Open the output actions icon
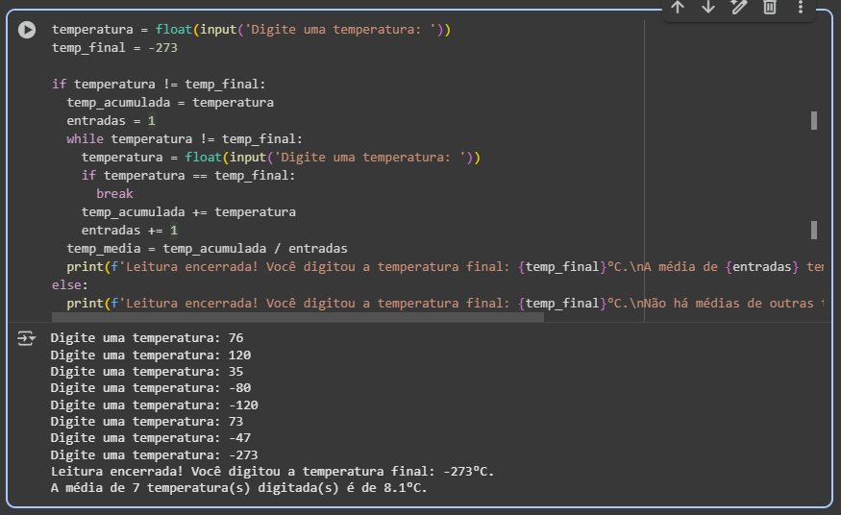The width and height of the screenshot is (841, 515). click(x=27, y=338)
